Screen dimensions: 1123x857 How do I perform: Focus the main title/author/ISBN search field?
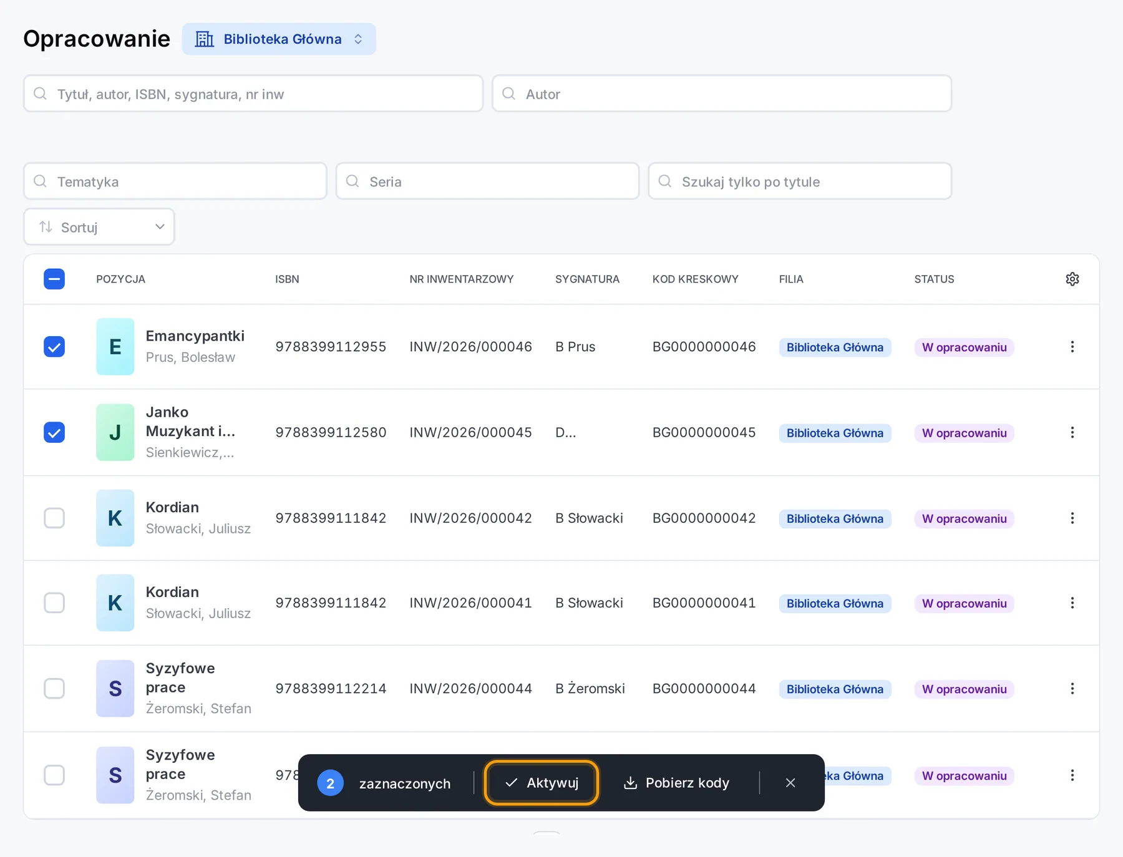253,94
